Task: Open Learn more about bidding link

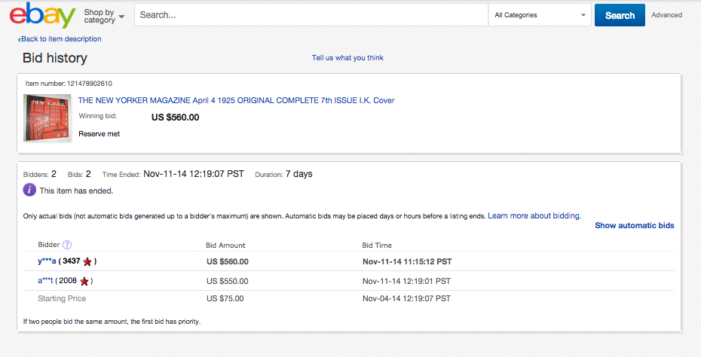Action: [x=534, y=216]
